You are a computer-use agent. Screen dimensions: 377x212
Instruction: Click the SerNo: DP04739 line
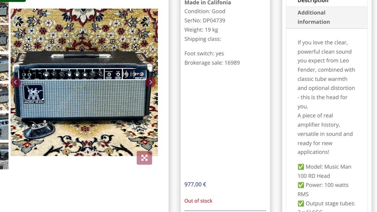click(x=205, y=20)
